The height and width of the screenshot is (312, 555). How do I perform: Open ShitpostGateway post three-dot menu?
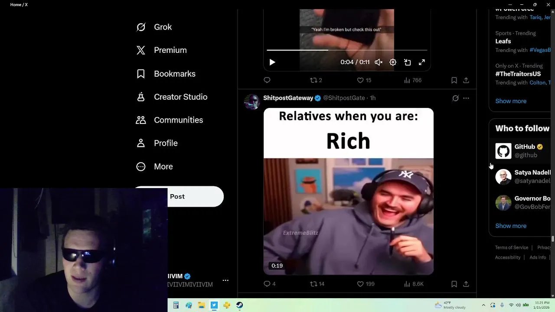(x=466, y=98)
